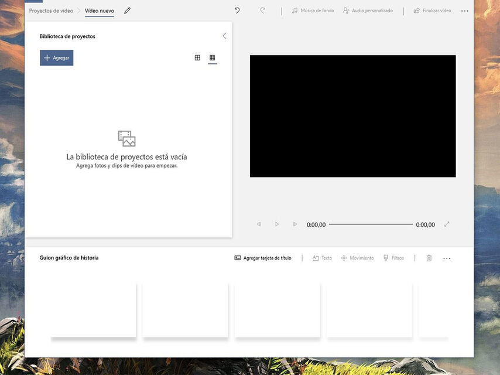Click the playback timeline slider
Image resolution: width=500 pixels, height=375 pixels.
(x=371, y=224)
